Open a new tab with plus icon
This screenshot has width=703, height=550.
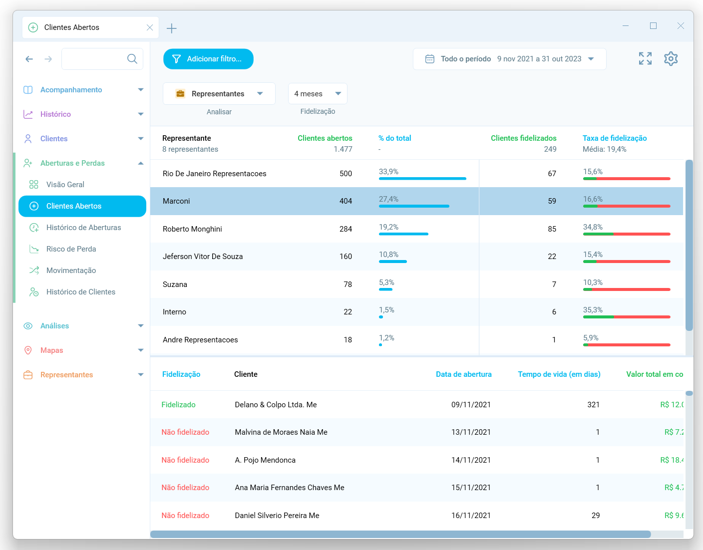[172, 28]
